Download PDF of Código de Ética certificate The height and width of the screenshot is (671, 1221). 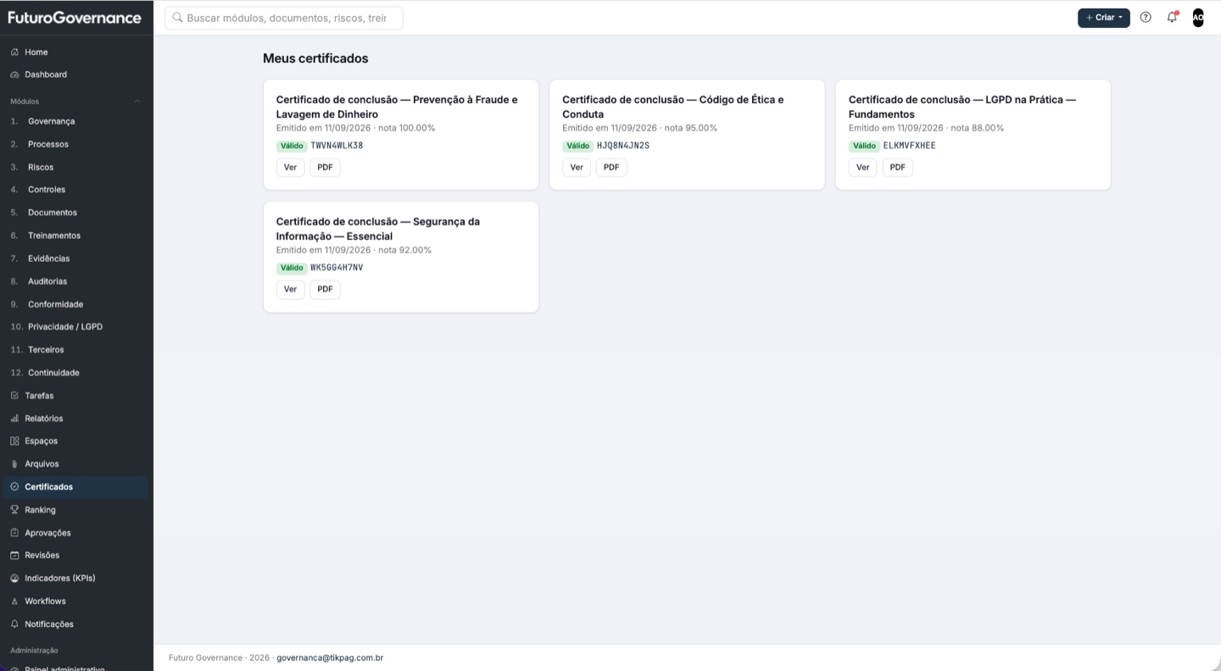(x=611, y=168)
